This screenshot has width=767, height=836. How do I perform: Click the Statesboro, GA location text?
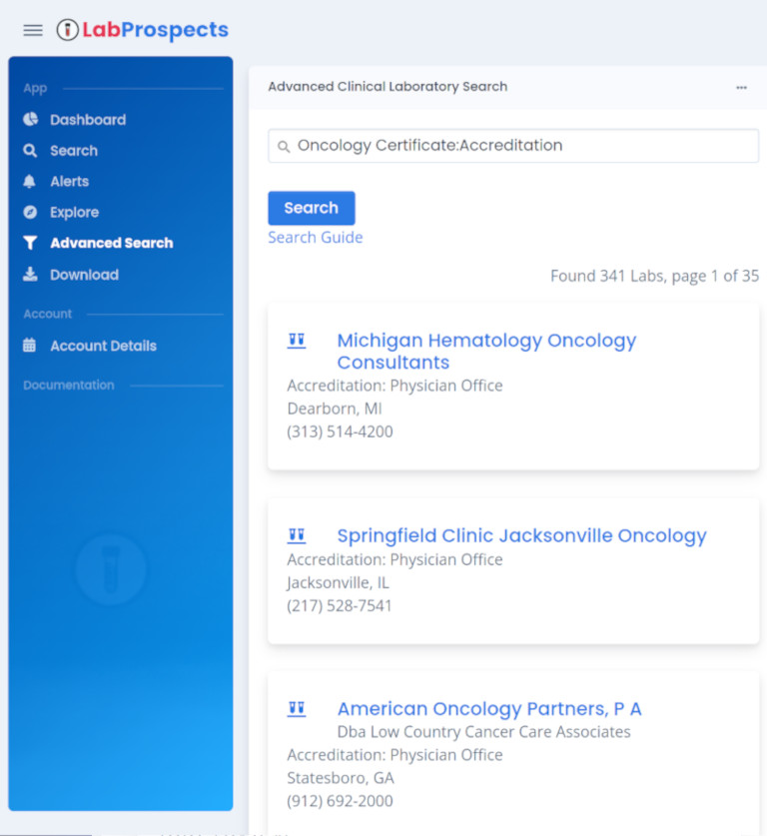[x=341, y=778]
